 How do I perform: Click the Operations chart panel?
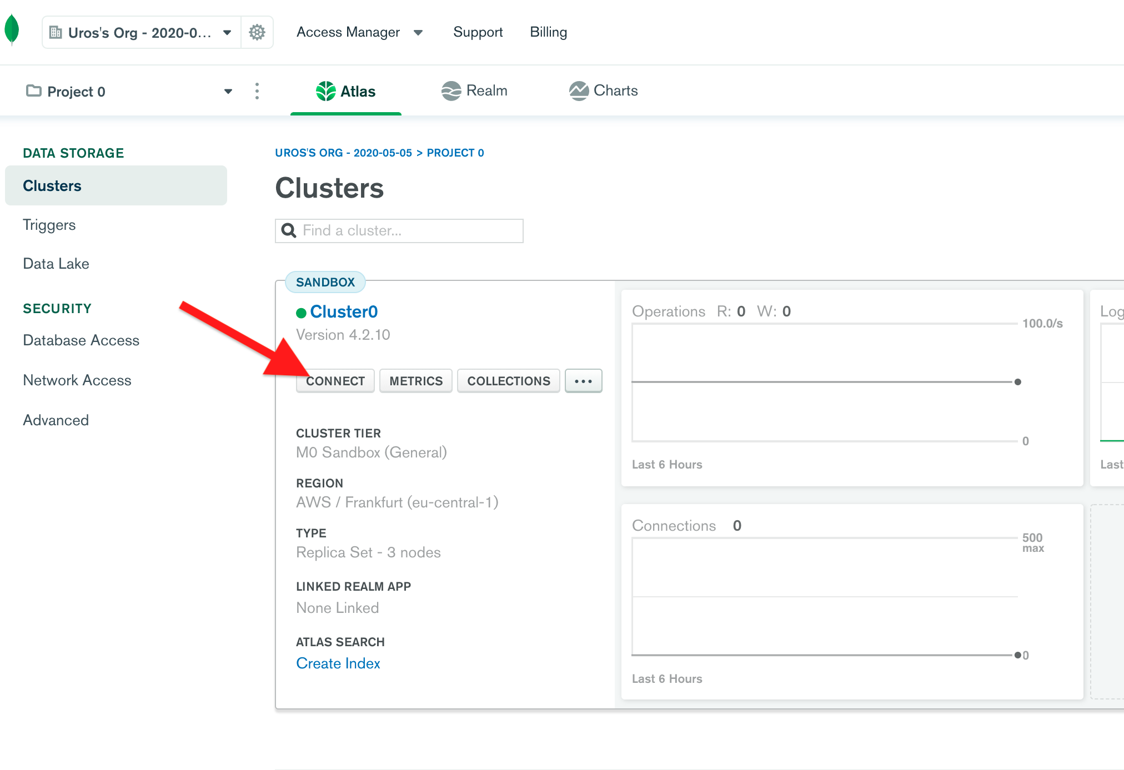click(x=852, y=388)
